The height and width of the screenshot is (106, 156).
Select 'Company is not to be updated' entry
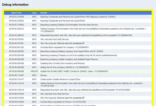pyautogui.click(x=79, y=55)
